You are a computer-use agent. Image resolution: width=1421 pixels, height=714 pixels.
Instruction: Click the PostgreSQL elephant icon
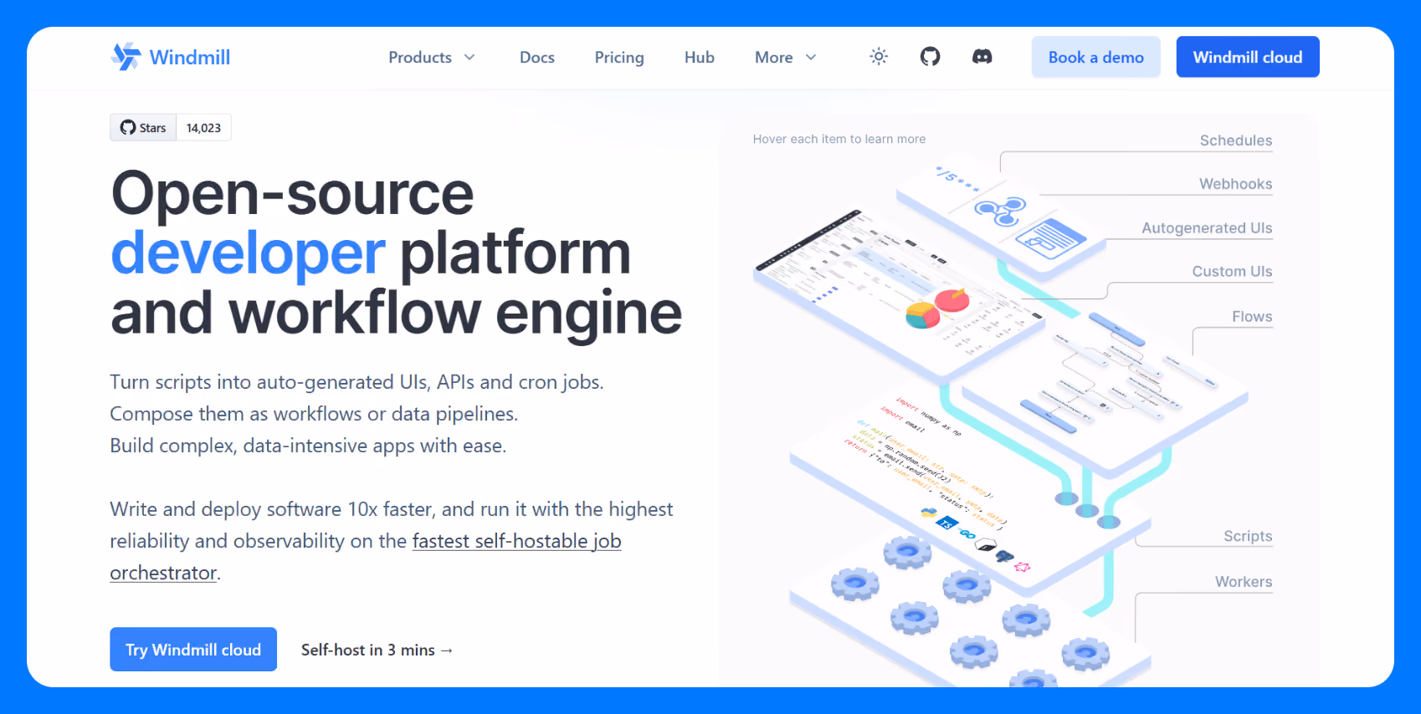click(x=1004, y=556)
